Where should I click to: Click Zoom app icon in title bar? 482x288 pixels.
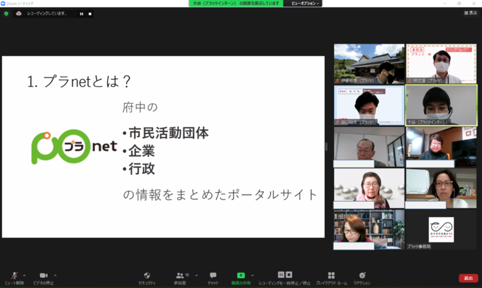coord(3,4)
